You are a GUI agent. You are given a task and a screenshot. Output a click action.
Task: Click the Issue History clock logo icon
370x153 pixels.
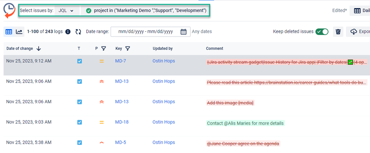click(x=9, y=11)
